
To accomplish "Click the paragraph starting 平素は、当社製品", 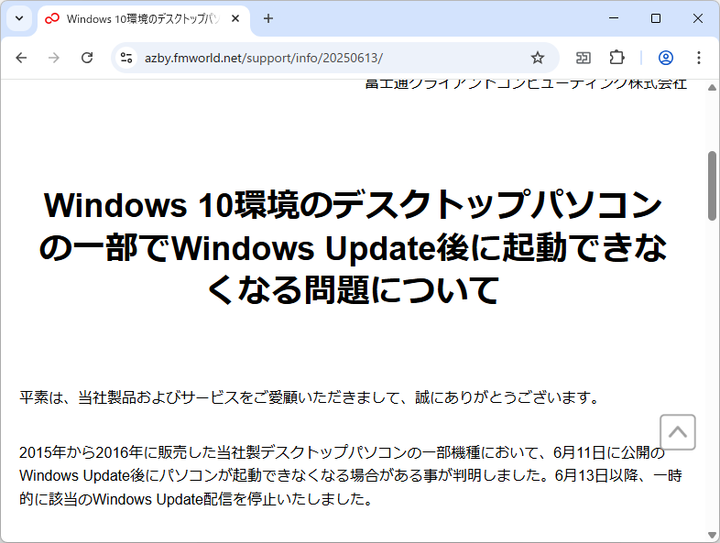I will click(310, 397).
